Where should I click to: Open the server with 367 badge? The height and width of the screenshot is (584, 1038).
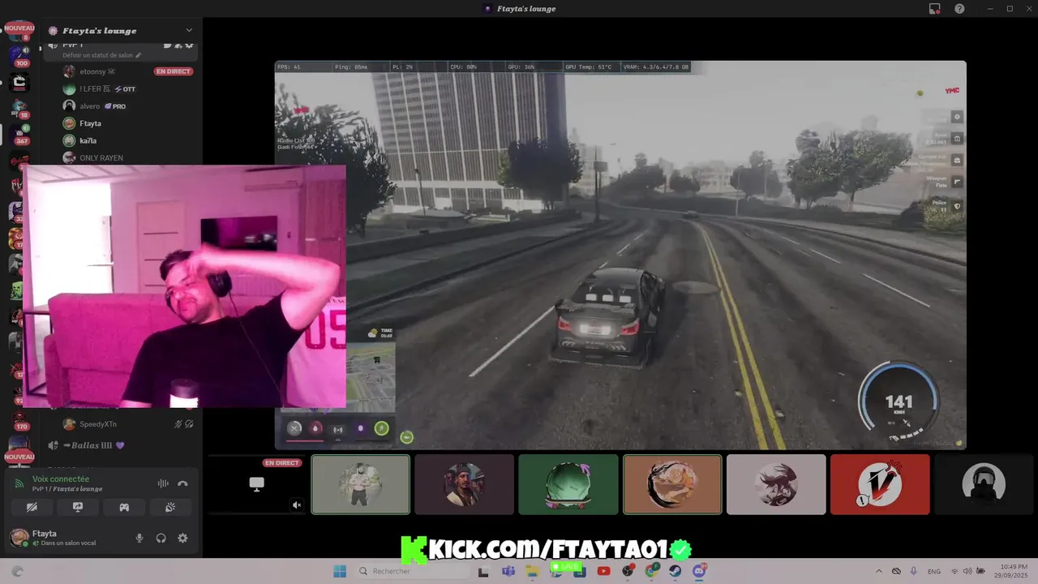19,134
